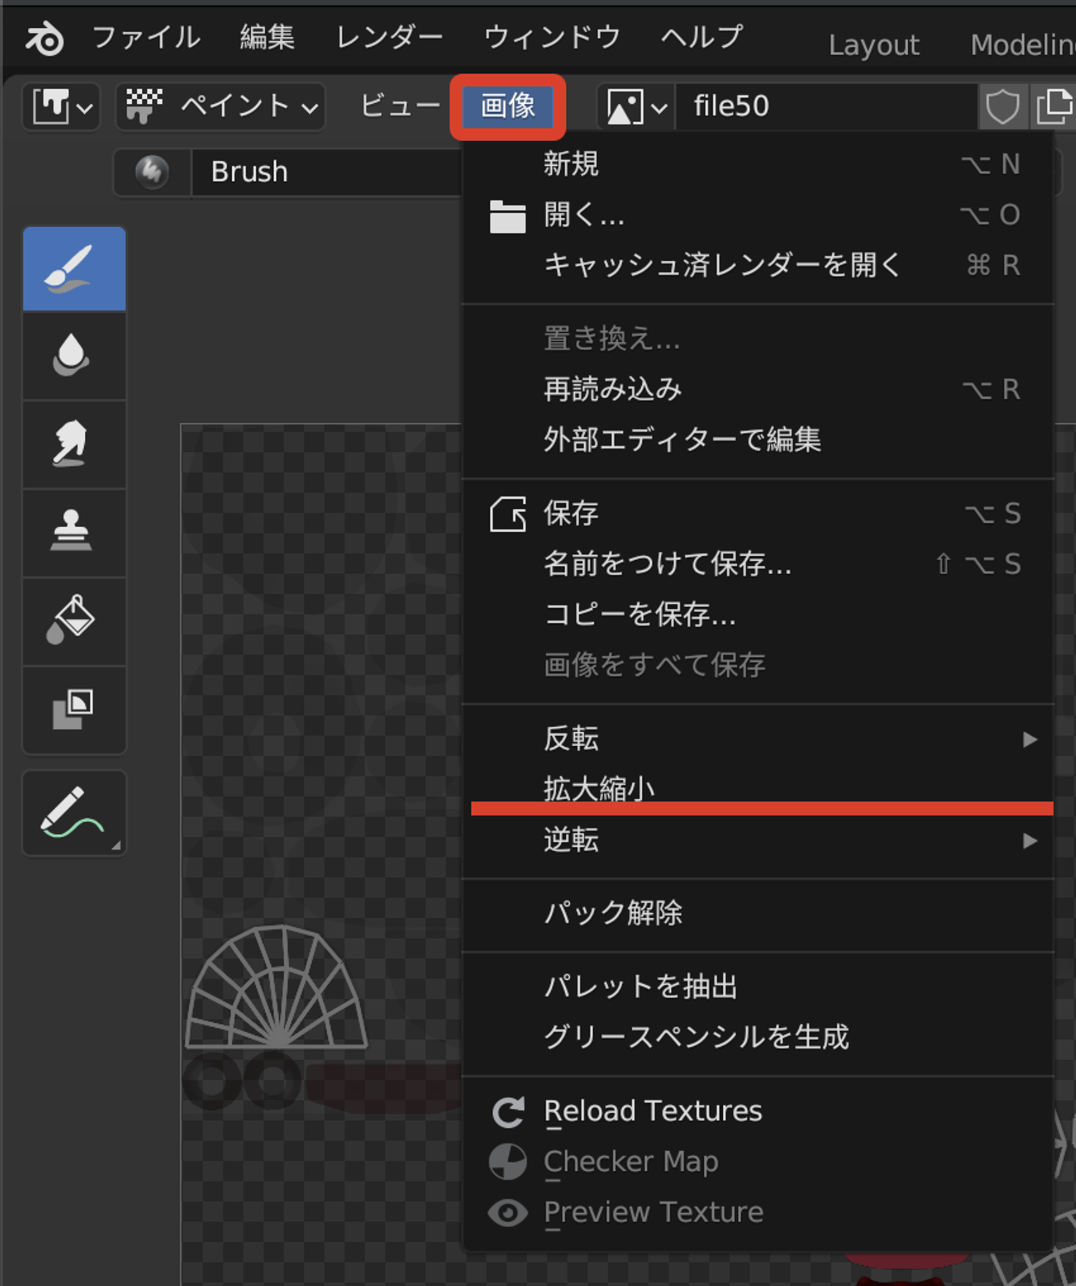Expand the 反転 submenu

pos(758,739)
